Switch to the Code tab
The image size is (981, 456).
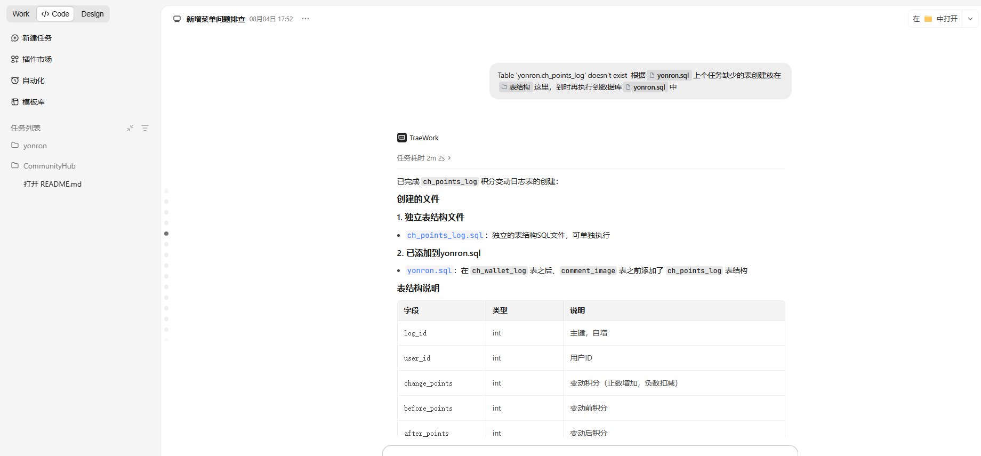point(55,14)
